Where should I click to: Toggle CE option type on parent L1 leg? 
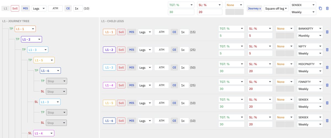[x=68, y=8]
